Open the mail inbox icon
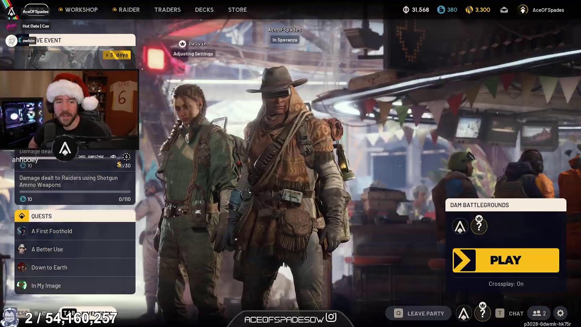Screen dimensions: 581x327 tap(504, 10)
